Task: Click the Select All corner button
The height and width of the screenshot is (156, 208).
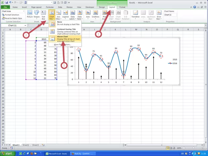Action: click(3, 30)
